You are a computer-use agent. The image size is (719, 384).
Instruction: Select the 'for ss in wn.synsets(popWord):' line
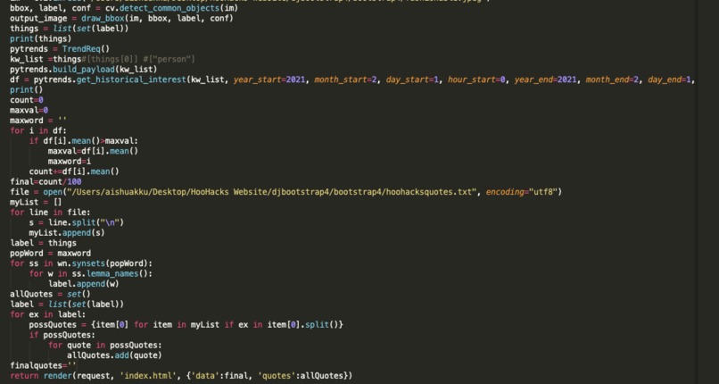click(x=81, y=263)
